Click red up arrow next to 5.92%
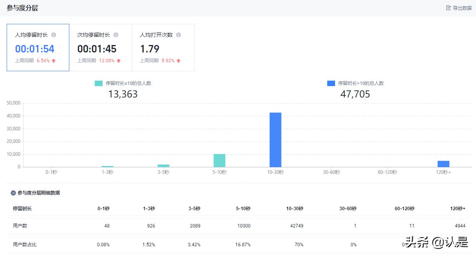 (x=178, y=61)
